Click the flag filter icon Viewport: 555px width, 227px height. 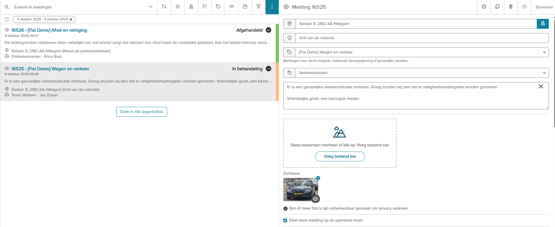205,7
